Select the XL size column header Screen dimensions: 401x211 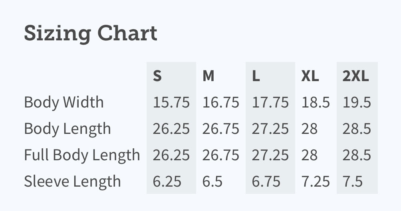310,76
